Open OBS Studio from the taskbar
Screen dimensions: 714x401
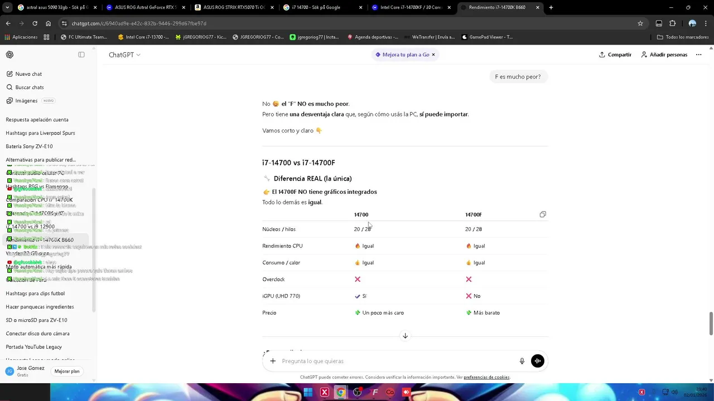coord(358,392)
